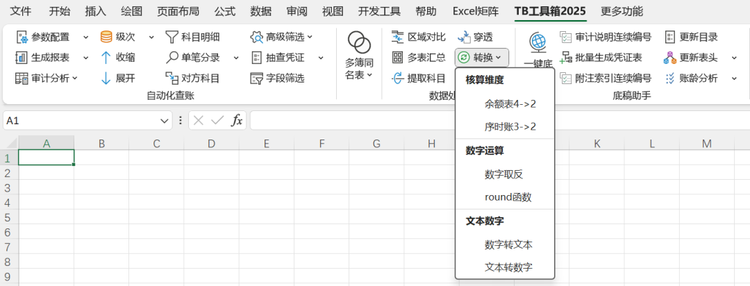This screenshot has height=286, width=750.
Task: Click the formula bar cancel X
Action: point(199,121)
